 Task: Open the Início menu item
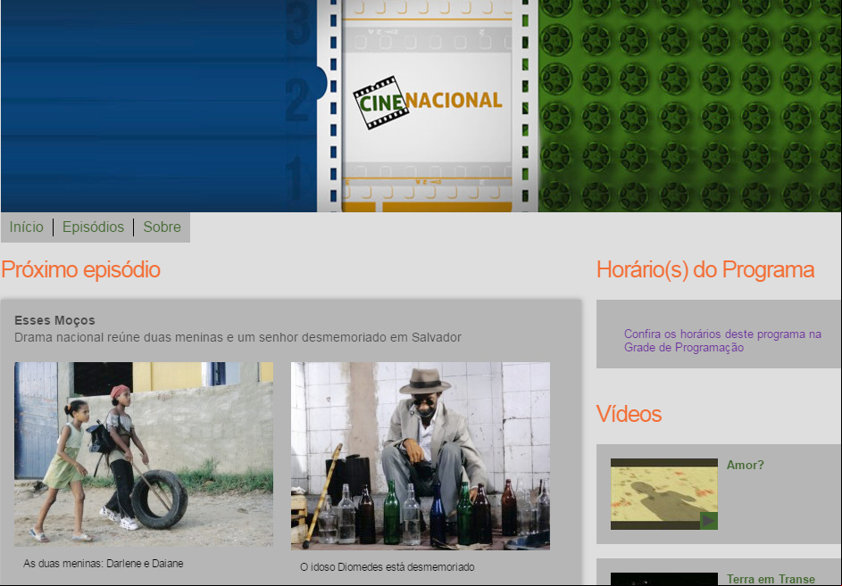click(x=26, y=227)
